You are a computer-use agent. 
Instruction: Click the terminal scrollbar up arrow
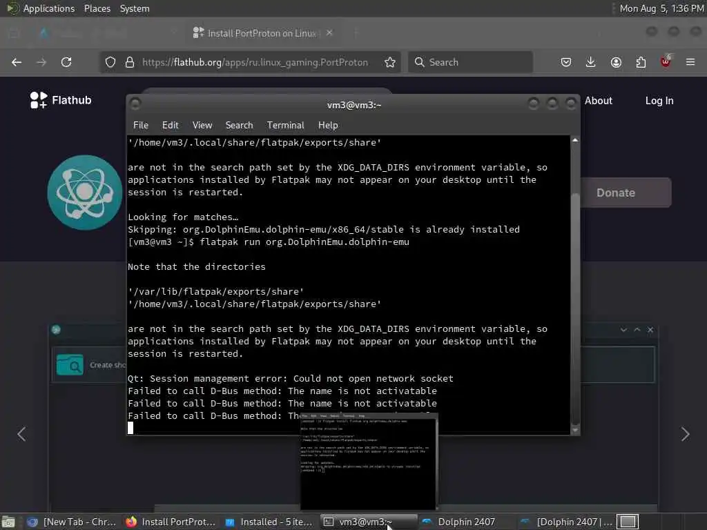pyautogui.click(x=575, y=140)
